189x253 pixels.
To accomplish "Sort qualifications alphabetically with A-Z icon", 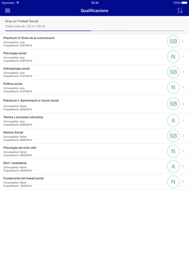I will coord(180,11).
